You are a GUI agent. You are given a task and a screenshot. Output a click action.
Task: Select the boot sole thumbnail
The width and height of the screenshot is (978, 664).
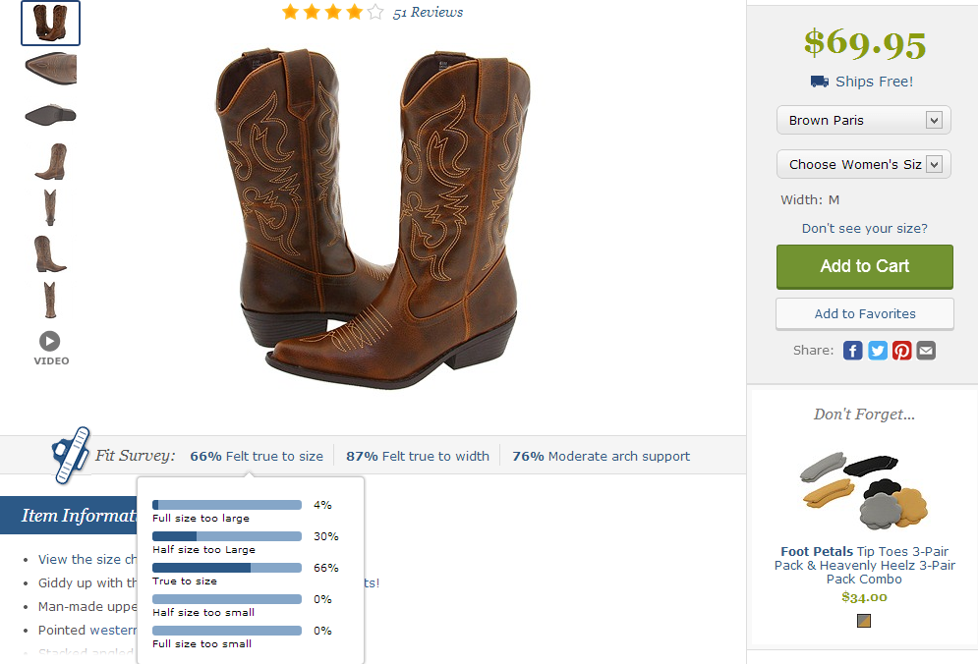(50, 113)
